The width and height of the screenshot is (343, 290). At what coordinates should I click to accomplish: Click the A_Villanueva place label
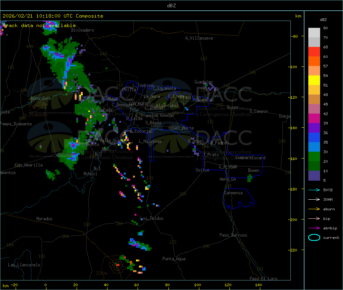(x=199, y=38)
